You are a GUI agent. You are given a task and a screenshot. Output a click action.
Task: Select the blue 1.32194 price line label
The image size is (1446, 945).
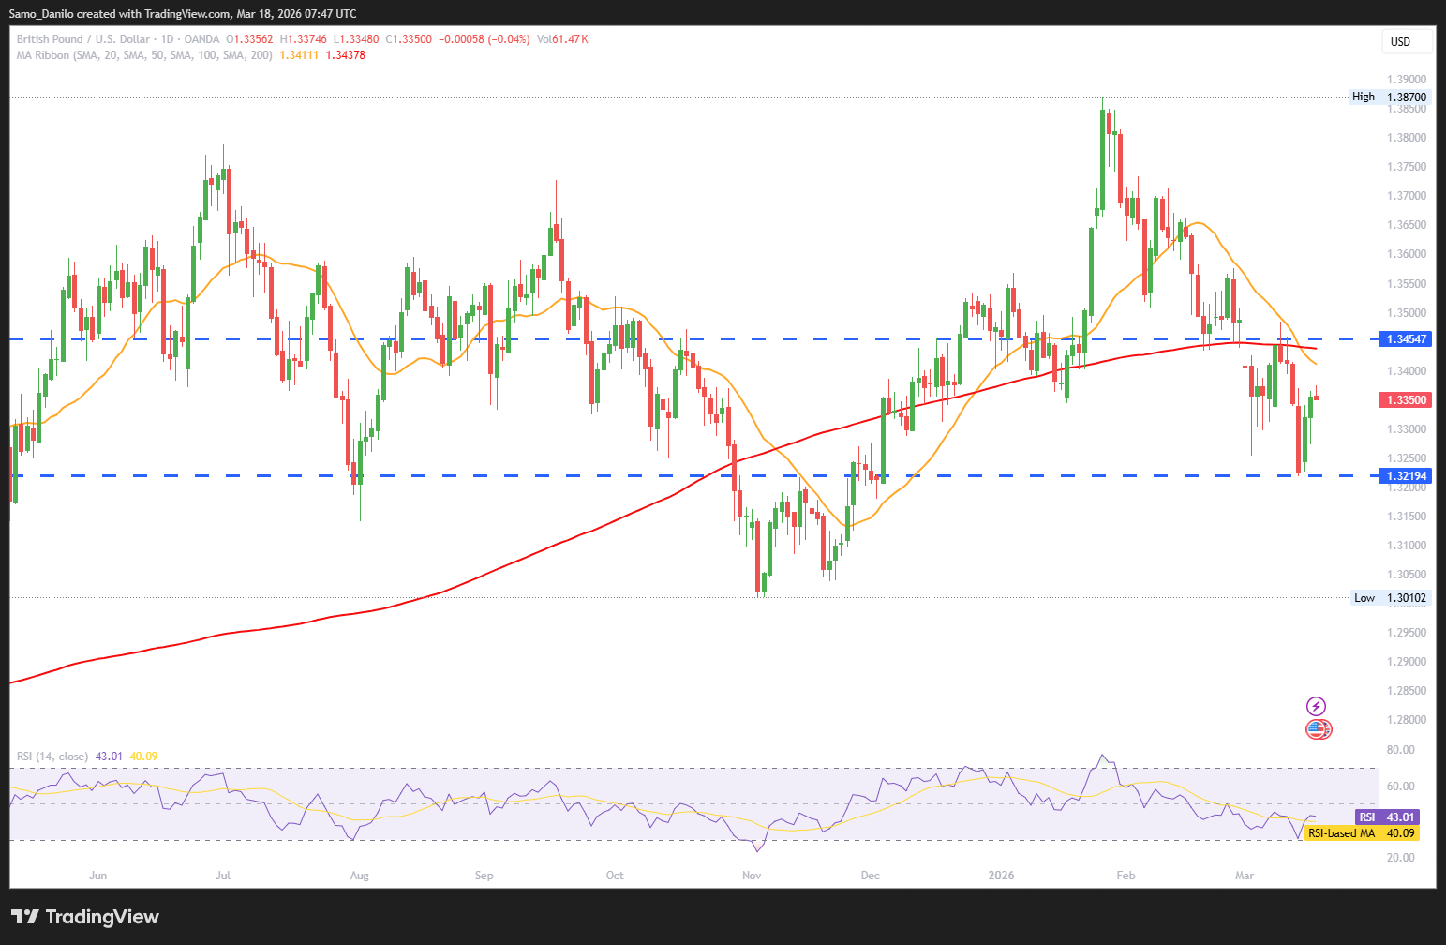click(1406, 476)
